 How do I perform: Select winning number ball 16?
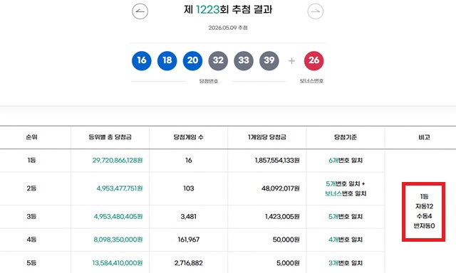point(142,60)
